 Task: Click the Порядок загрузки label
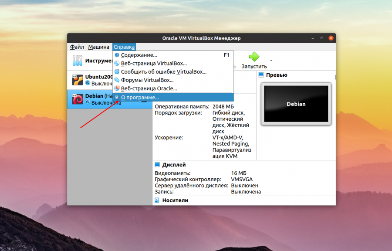178,113
